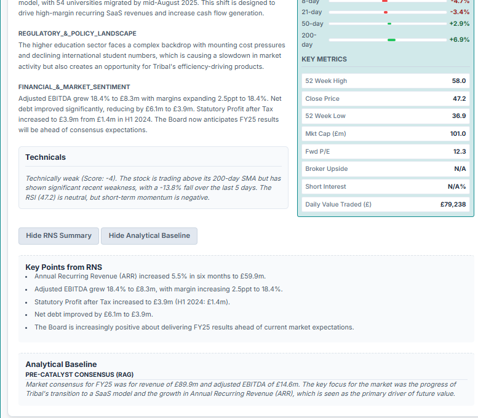Image resolution: width=478 pixels, height=418 pixels.
Task: Click the Mkt Cap (£m) metric row
Action: point(385,133)
